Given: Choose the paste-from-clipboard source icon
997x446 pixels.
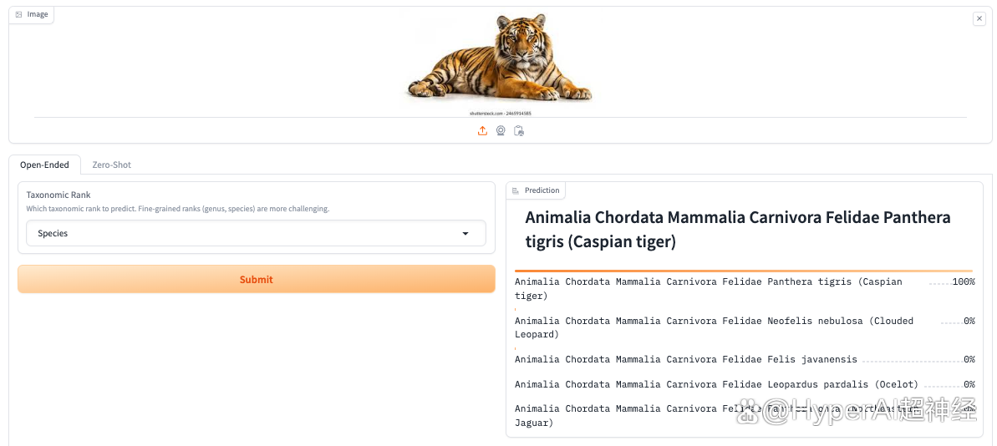Looking at the screenshot, I should [519, 130].
